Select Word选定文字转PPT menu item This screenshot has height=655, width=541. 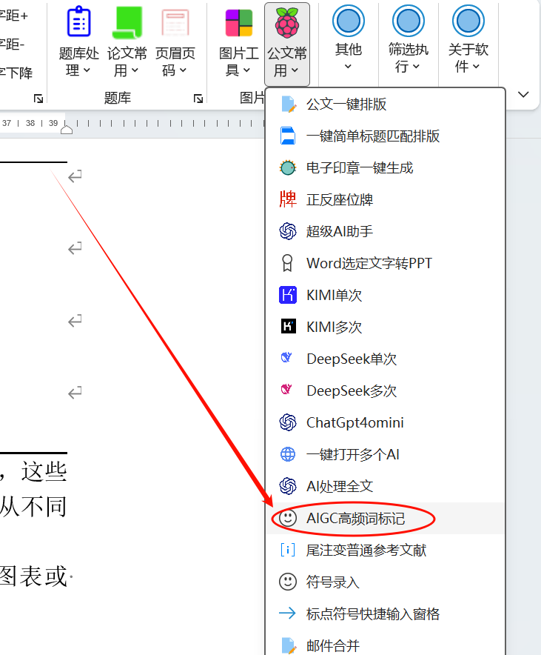(x=385, y=263)
